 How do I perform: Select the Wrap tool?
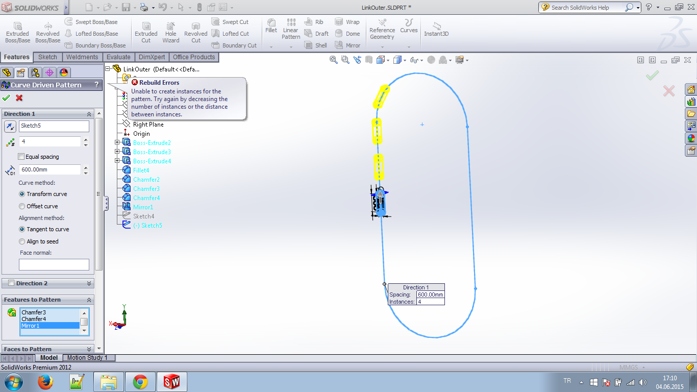click(x=347, y=22)
